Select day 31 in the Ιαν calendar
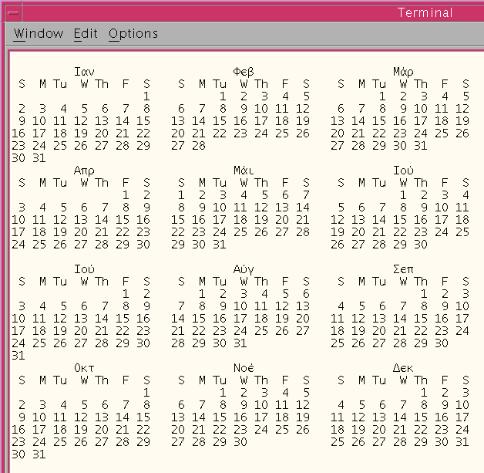This screenshot has height=473, width=484. click(x=39, y=158)
